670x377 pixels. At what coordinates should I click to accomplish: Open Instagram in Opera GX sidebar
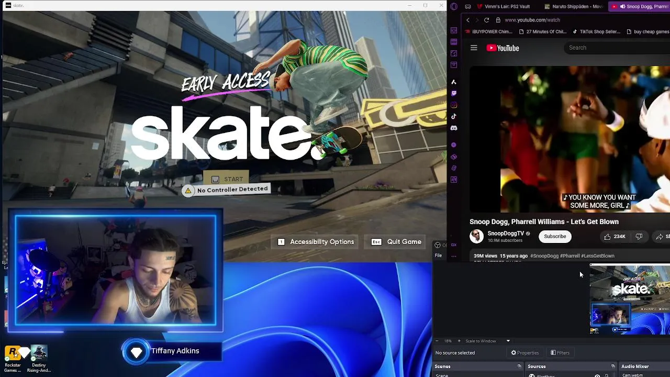pyautogui.click(x=454, y=105)
